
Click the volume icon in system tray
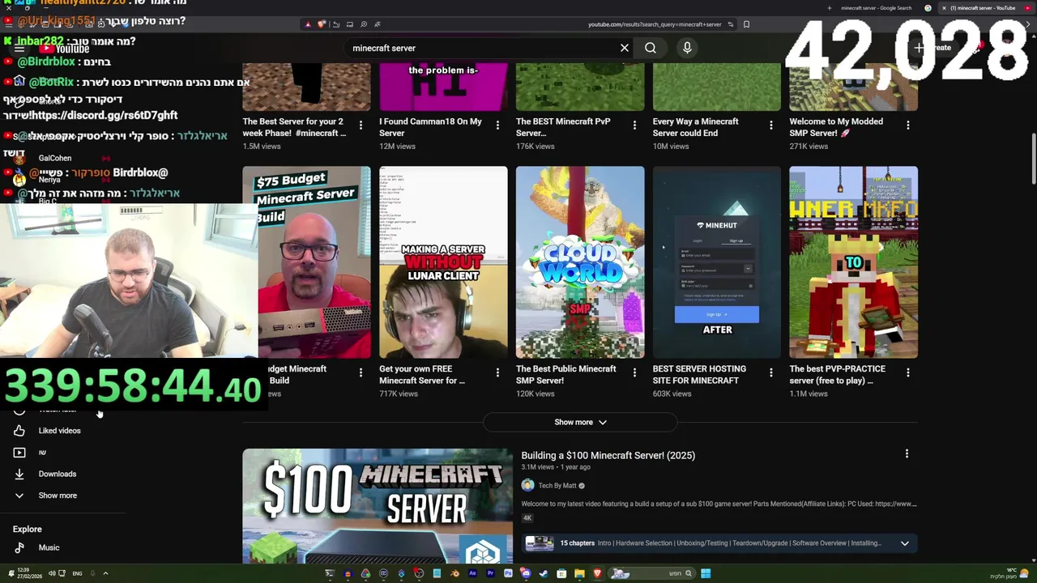point(52,573)
